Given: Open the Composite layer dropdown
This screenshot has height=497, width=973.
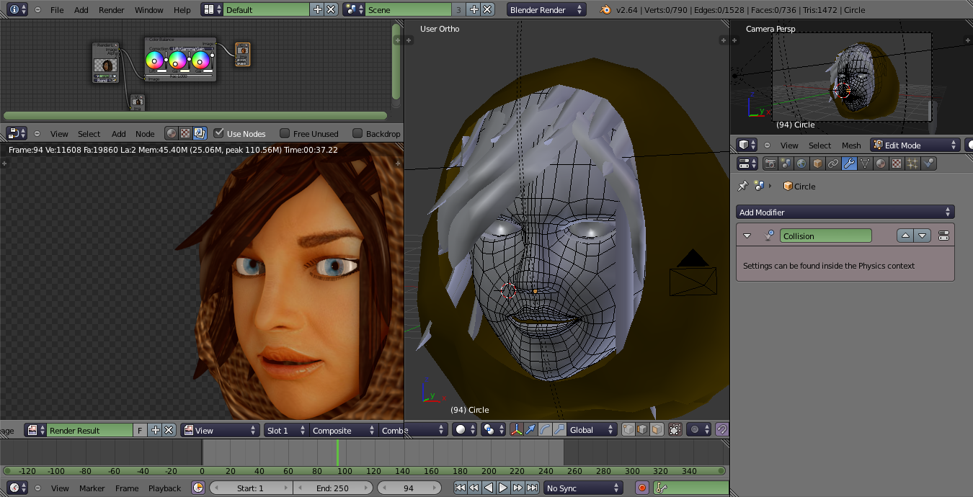Looking at the screenshot, I should (x=344, y=430).
